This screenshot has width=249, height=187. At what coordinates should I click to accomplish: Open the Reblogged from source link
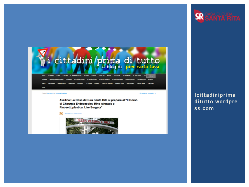[73, 113]
